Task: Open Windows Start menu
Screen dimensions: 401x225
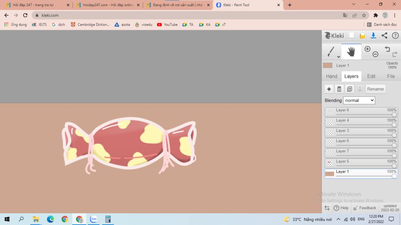Action: [x=7, y=219]
